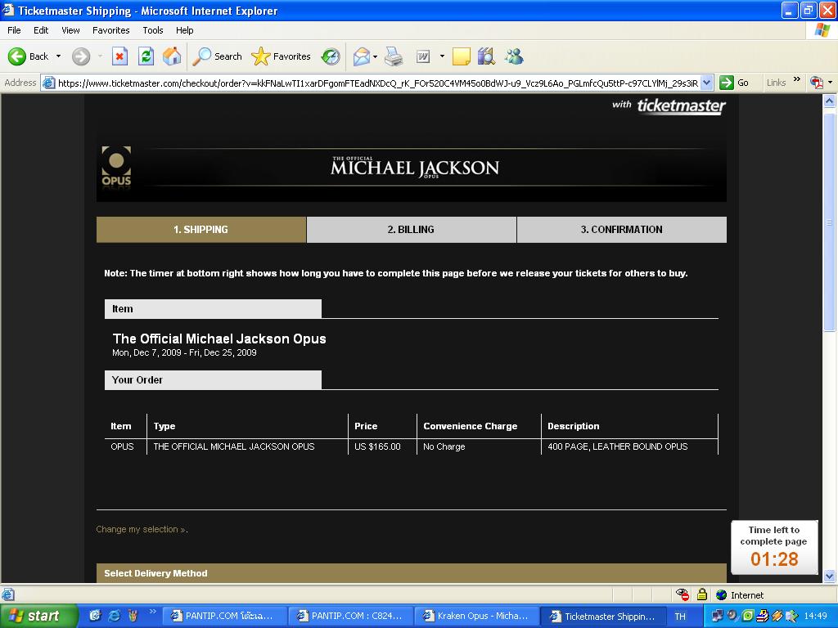Click the scrollbar down arrow
This screenshot has height=628, width=838.
pos(830,576)
